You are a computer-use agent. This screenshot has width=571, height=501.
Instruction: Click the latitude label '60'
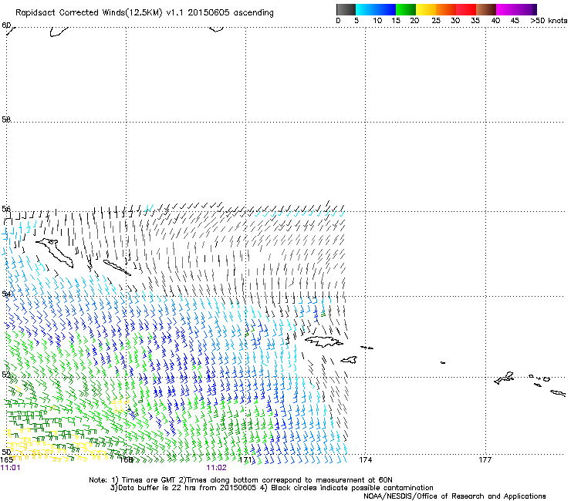[6, 25]
